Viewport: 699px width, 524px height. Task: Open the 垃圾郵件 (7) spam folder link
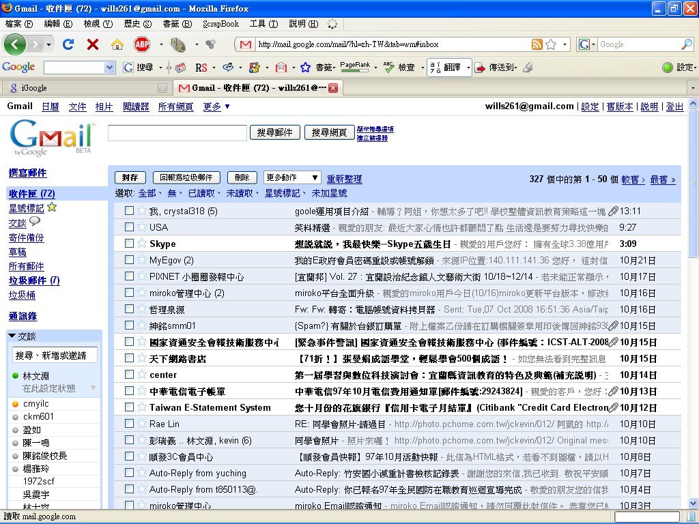[x=34, y=280]
